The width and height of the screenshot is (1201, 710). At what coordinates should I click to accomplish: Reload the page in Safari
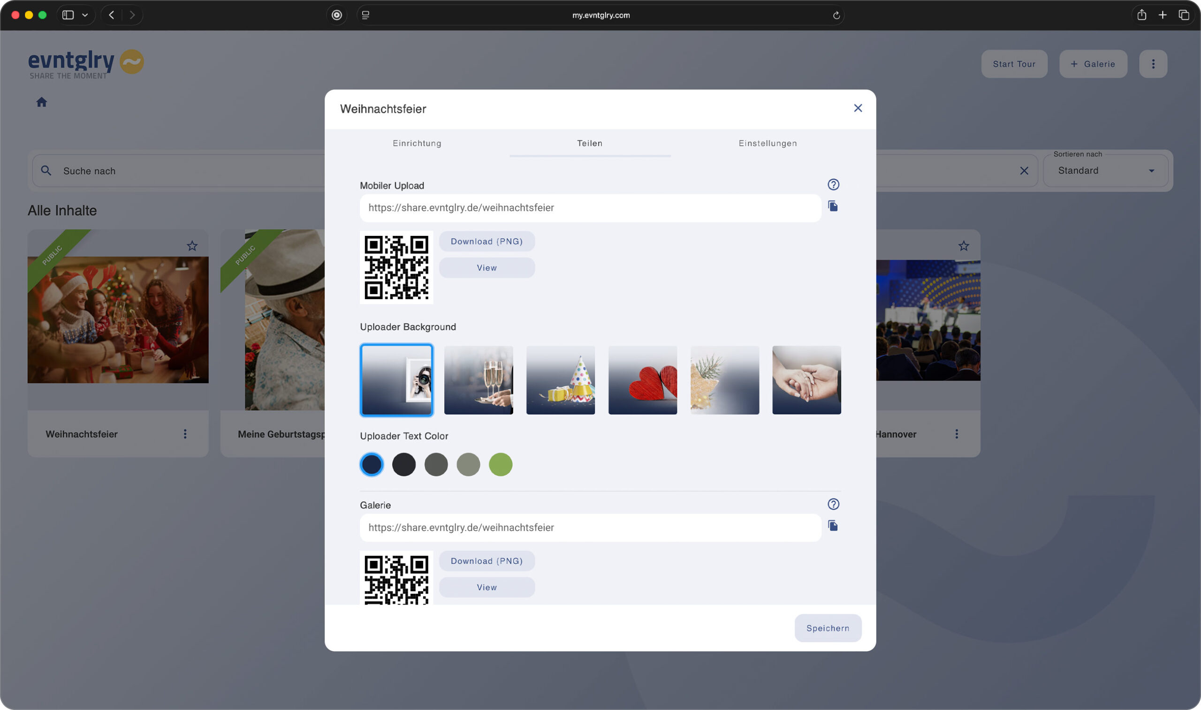836,15
